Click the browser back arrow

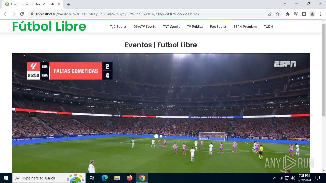pyautogui.click(x=6, y=14)
